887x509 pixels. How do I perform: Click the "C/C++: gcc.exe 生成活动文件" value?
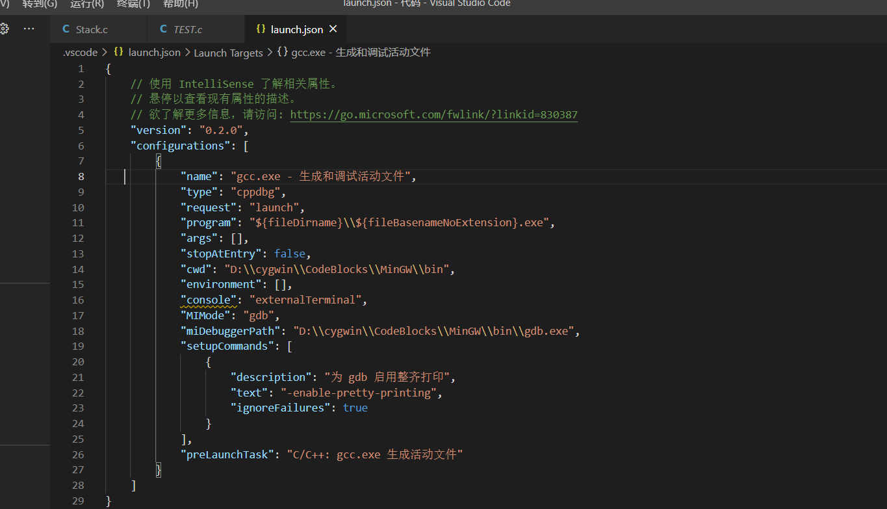tap(375, 454)
